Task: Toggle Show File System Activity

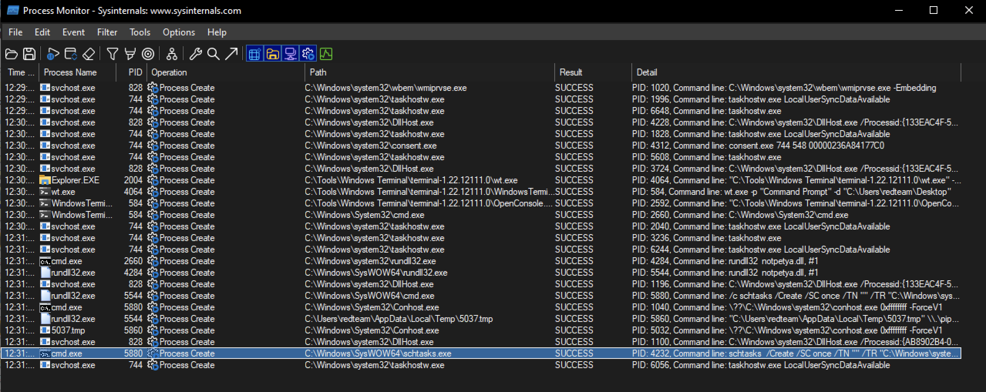Action: tap(273, 54)
